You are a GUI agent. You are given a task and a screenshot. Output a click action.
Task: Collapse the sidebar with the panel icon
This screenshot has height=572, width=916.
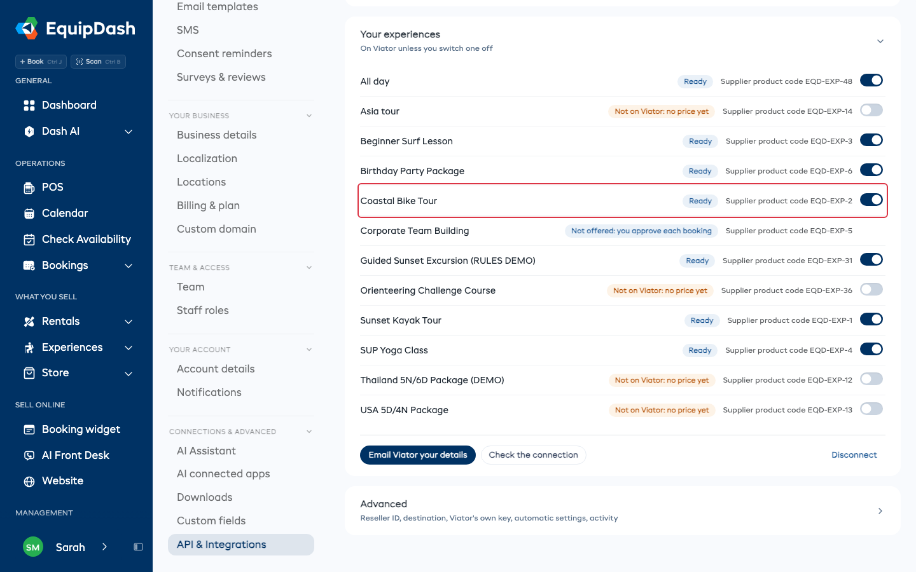pos(138,547)
